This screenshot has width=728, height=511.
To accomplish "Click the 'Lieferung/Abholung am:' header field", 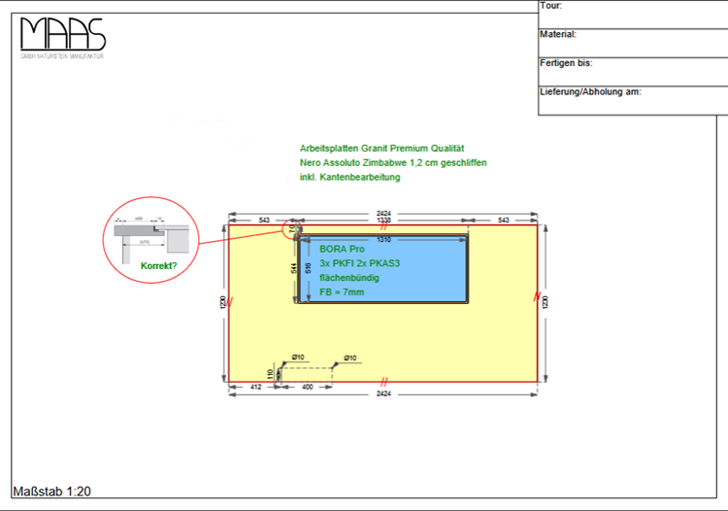I will (x=633, y=101).
